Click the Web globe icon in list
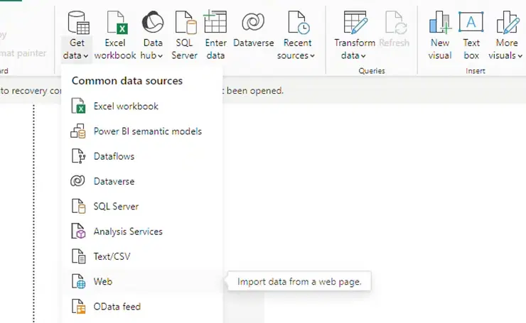The image size is (526, 323). pos(79,282)
